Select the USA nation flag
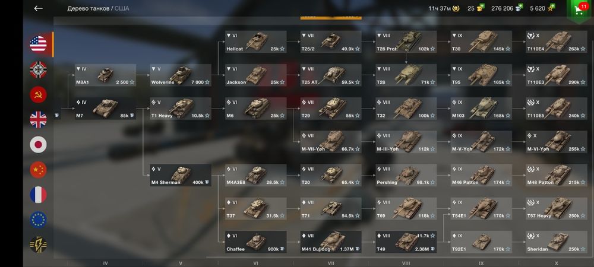This screenshot has height=267, width=594. coord(38,44)
